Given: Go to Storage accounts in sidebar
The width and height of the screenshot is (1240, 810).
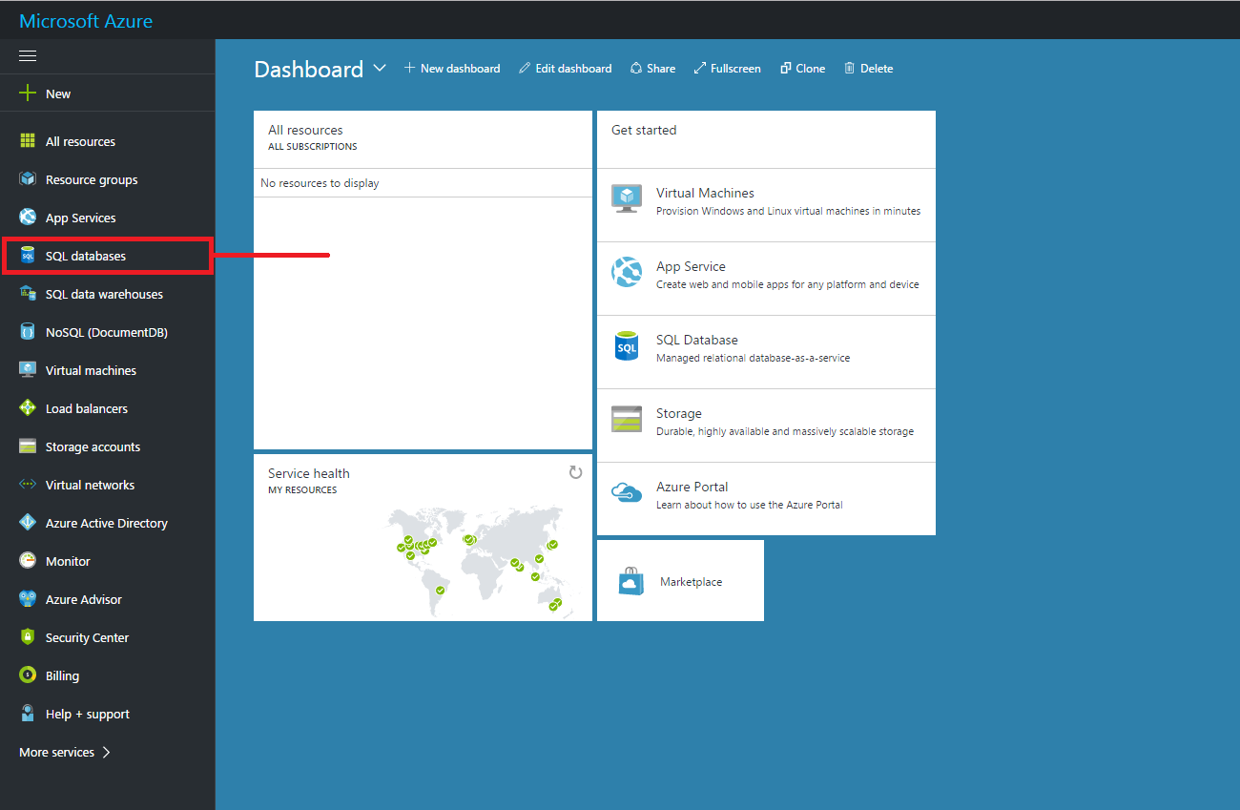Looking at the screenshot, I should [107, 447].
